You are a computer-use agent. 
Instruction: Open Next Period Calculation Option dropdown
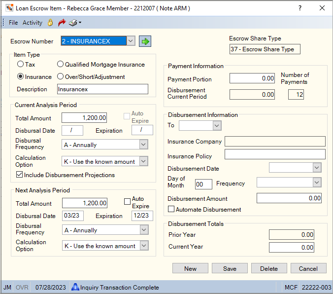144,246
